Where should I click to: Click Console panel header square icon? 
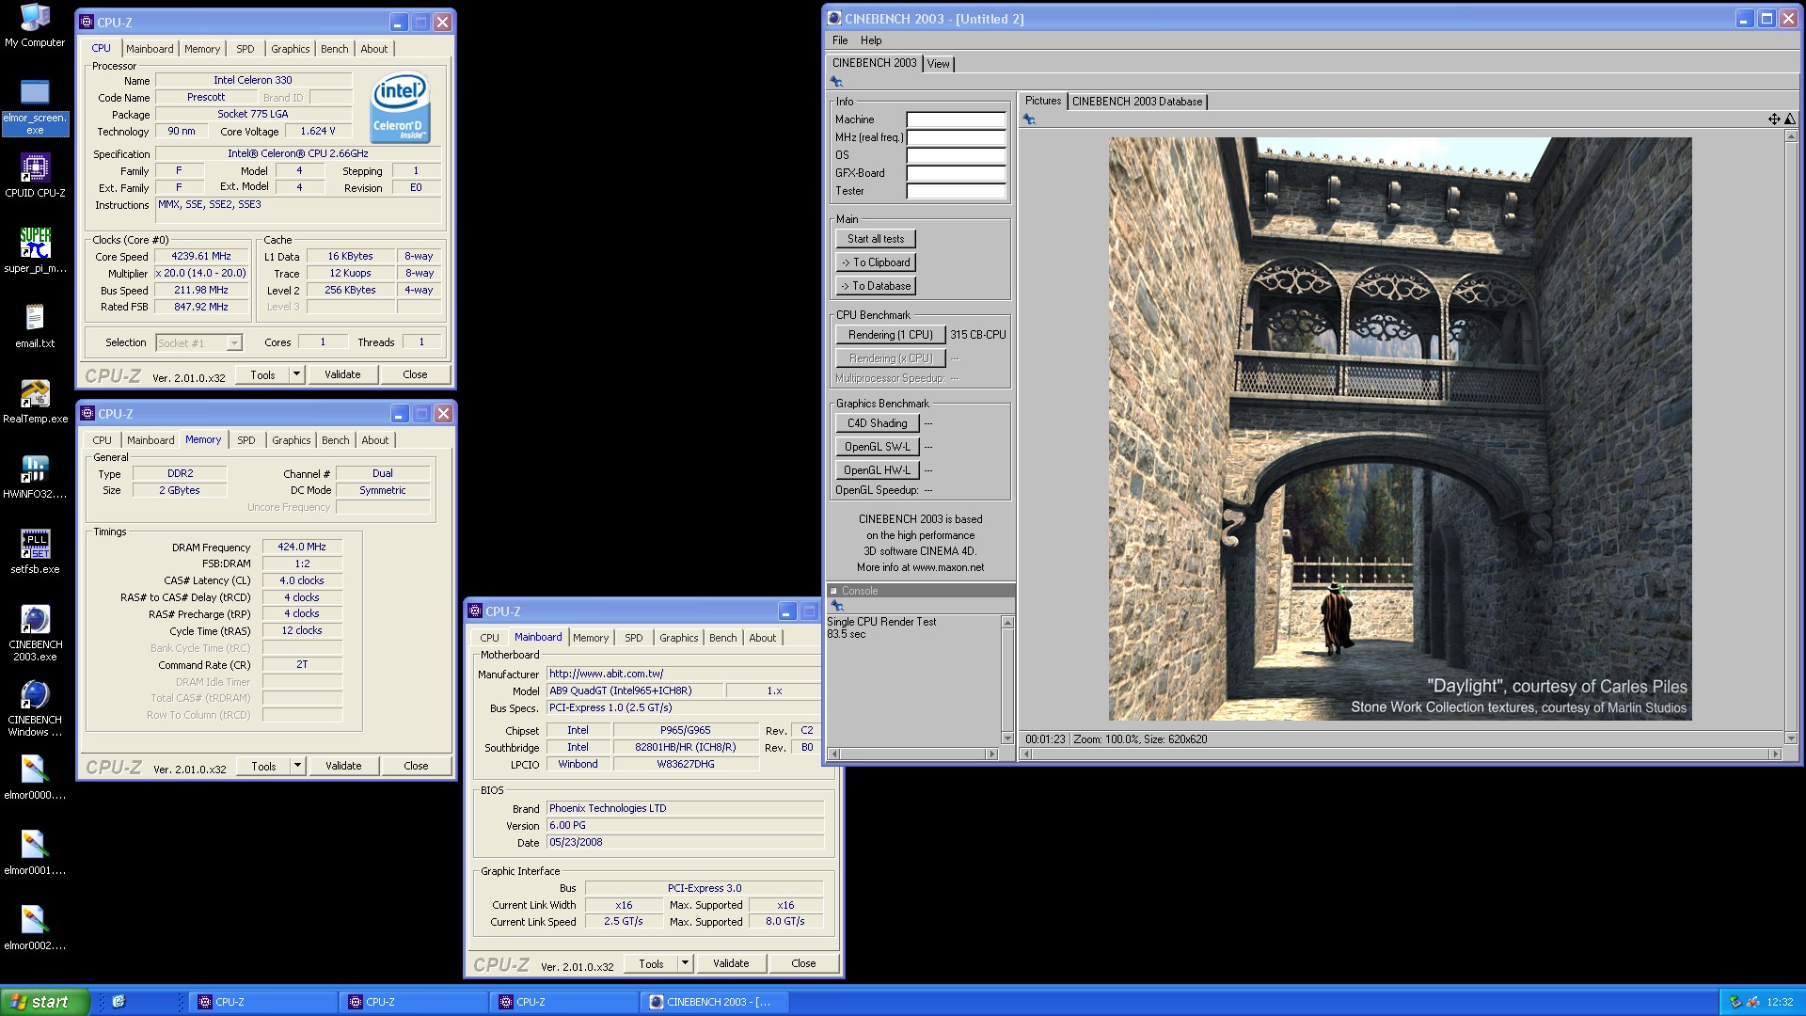pos(833,591)
